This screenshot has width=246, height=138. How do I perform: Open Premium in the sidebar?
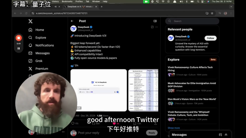38,69
